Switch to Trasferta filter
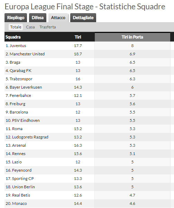This screenshot has width=174, height=208. [48, 27]
